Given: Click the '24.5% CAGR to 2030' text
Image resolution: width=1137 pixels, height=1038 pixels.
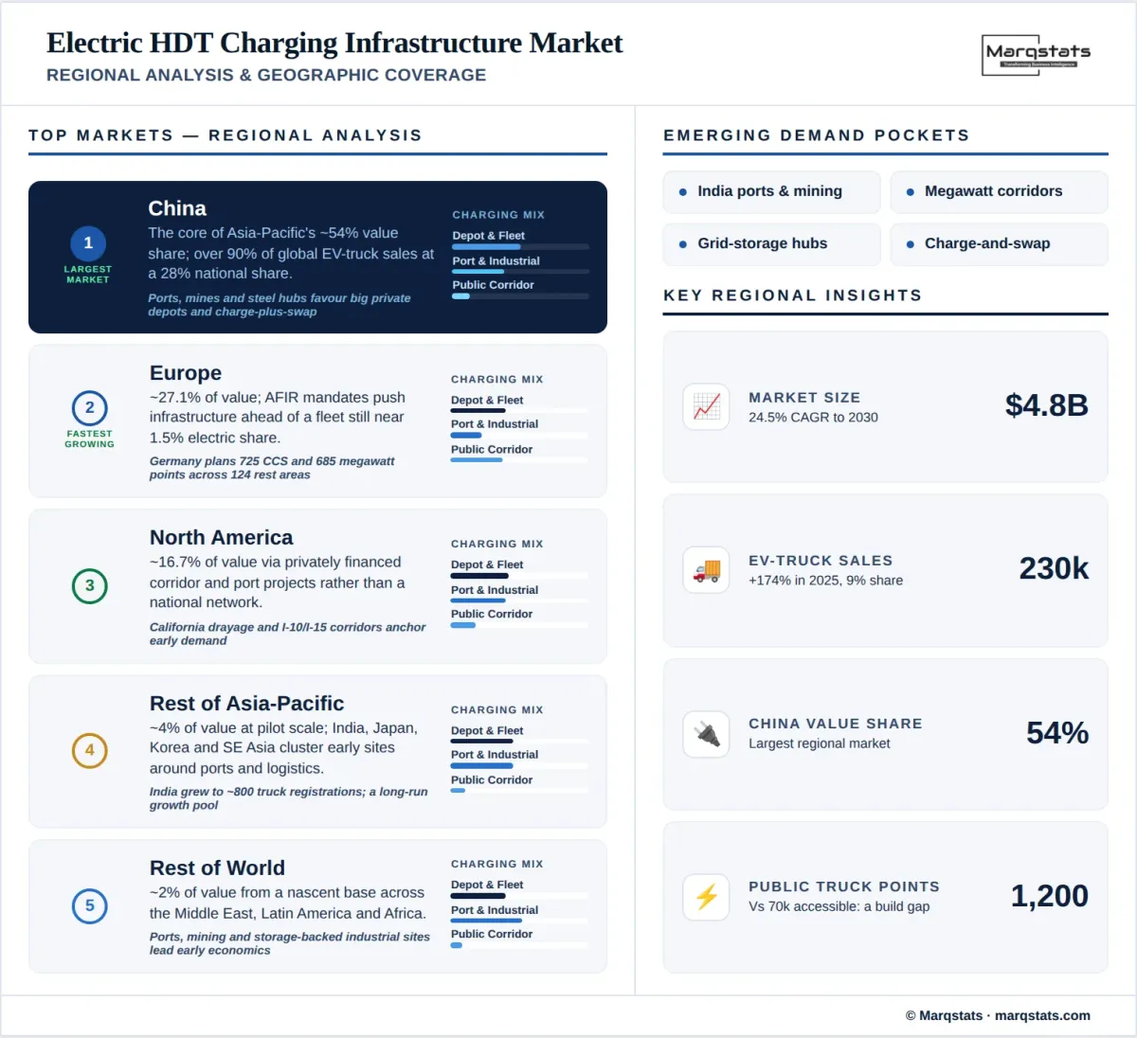Looking at the screenshot, I should tap(813, 418).
